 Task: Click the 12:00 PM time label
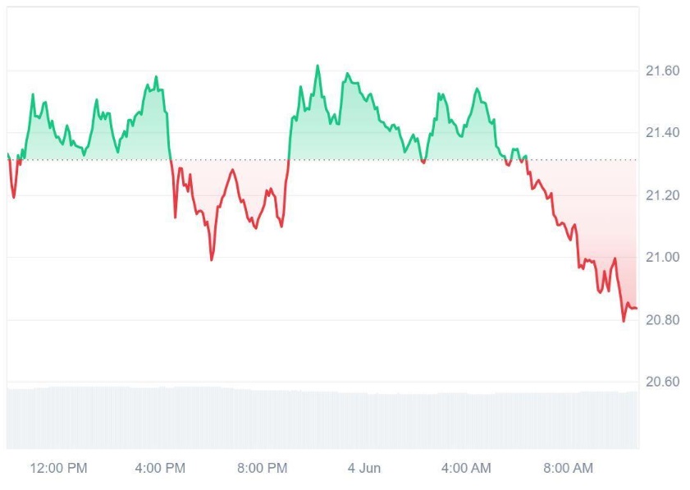pos(58,469)
